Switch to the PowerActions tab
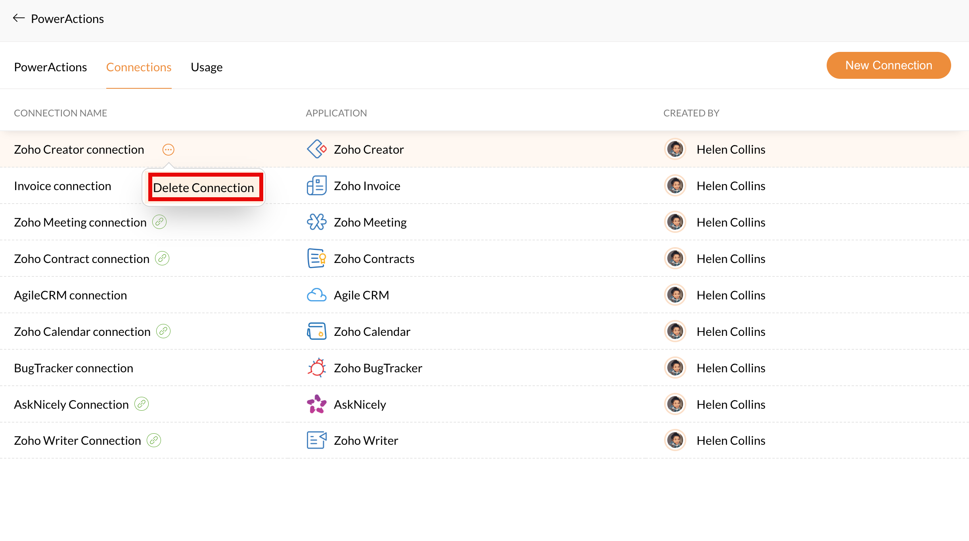The height and width of the screenshot is (541, 969). 50,67
